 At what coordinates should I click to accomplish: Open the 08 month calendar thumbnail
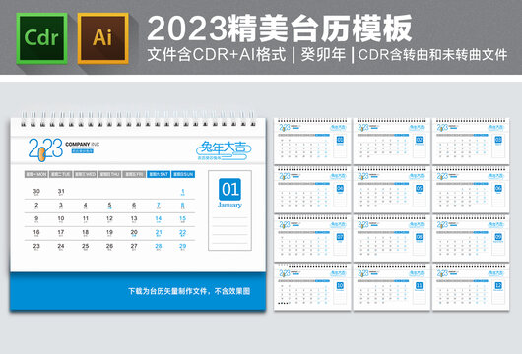coord(392,238)
